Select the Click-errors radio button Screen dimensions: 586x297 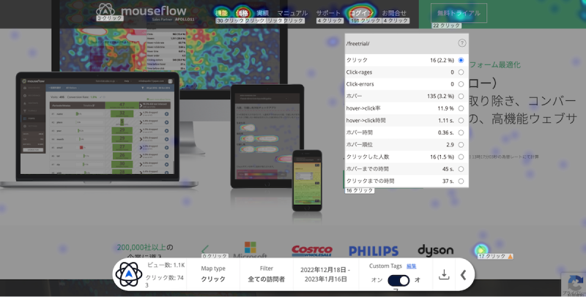point(461,84)
